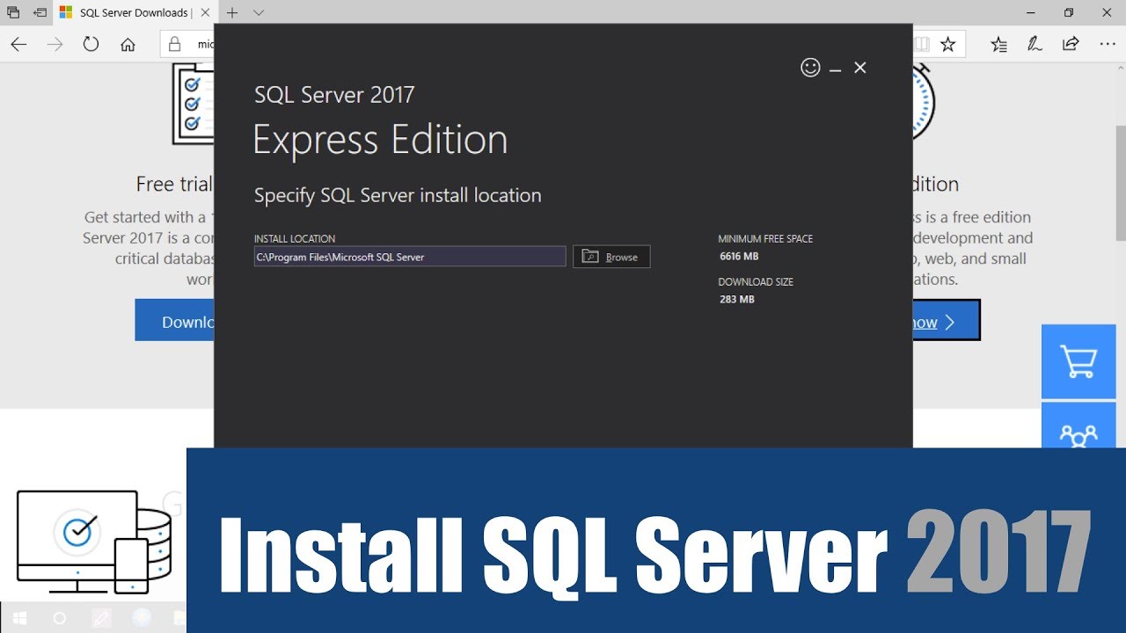Send feedback with the smiley face icon
Screen dimensions: 1126x633
810,68
